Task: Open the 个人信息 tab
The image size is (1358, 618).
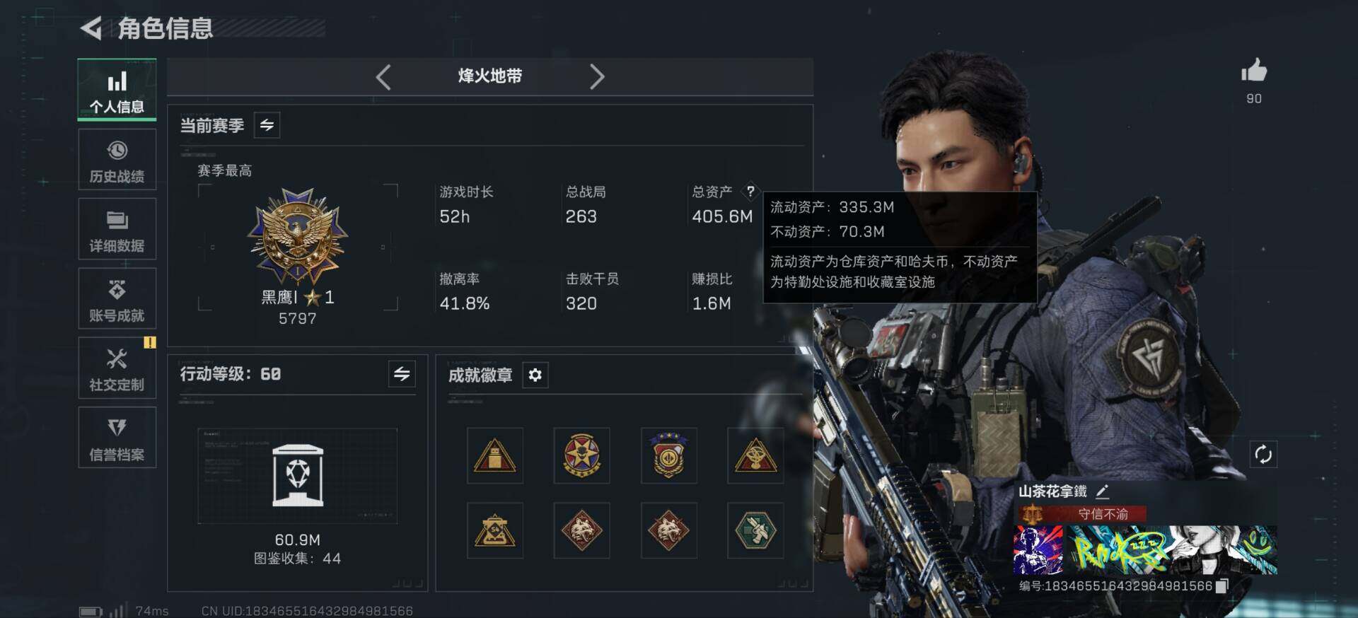Action: [117, 90]
